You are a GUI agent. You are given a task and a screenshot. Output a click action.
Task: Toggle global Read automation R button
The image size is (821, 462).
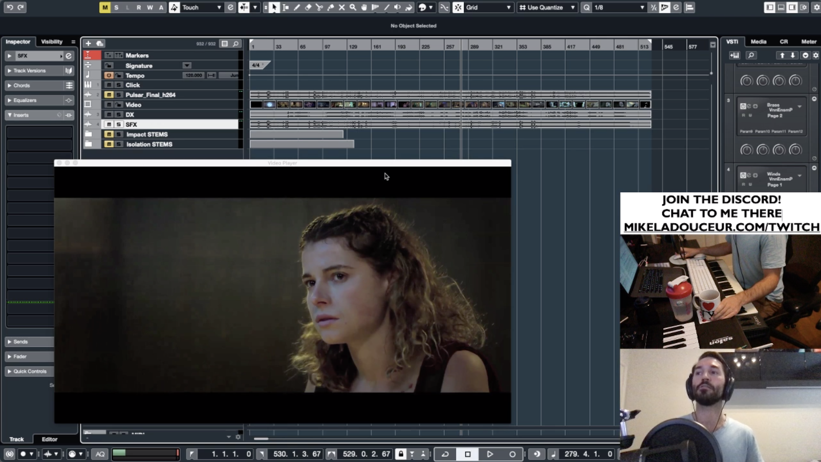coord(139,7)
